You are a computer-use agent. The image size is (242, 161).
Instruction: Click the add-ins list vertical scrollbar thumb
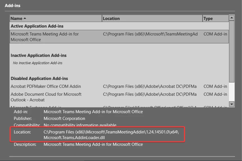pyautogui.click(x=232, y=52)
